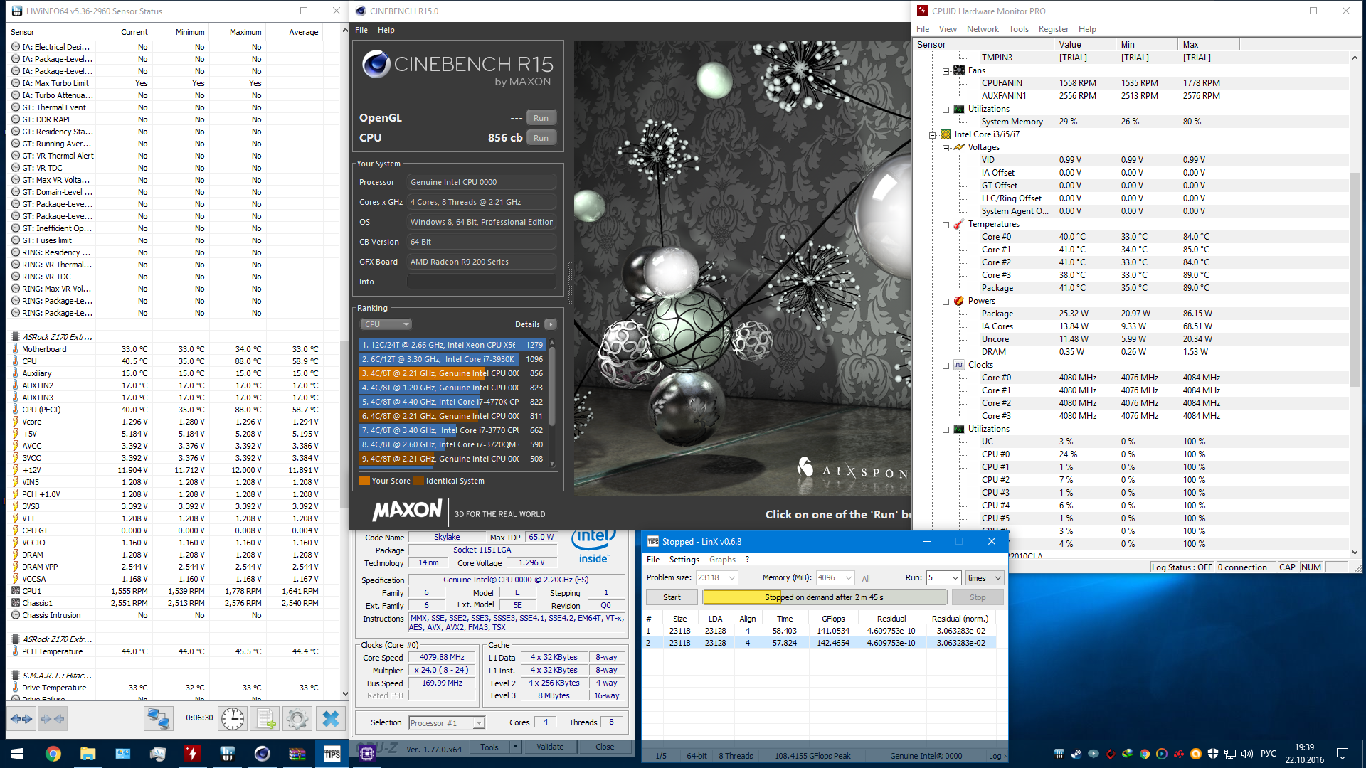Reset sensor clock timer icon
The image size is (1366, 768).
coord(233,719)
